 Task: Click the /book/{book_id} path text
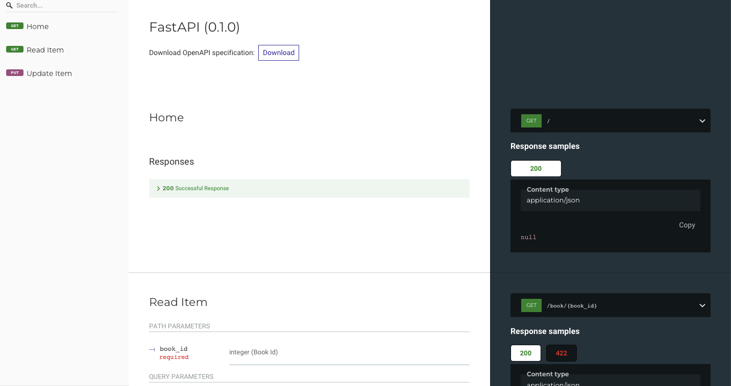coord(572,305)
